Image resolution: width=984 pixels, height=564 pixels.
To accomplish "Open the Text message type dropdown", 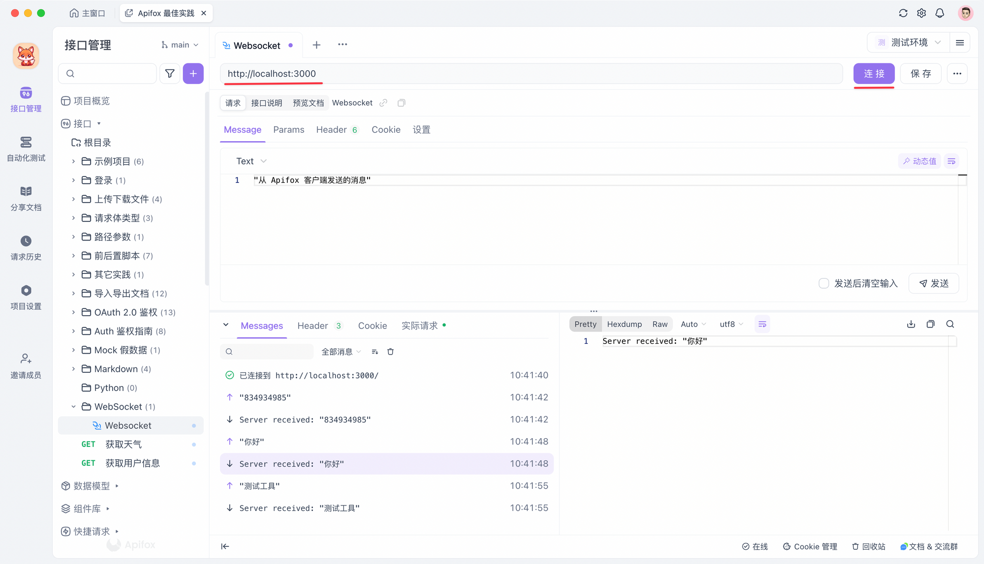I will (x=251, y=161).
